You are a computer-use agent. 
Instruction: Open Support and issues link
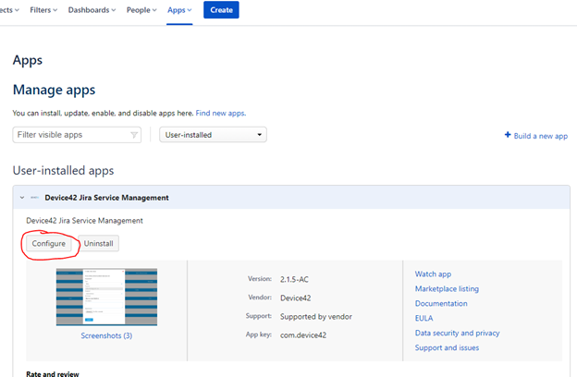click(447, 347)
